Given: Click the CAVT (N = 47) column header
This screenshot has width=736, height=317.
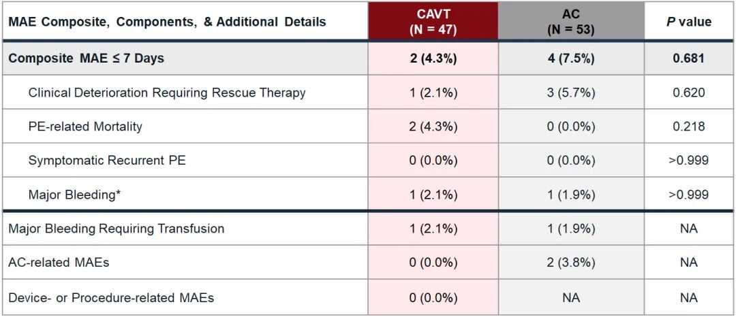Looking at the screenshot, I should [433, 22].
